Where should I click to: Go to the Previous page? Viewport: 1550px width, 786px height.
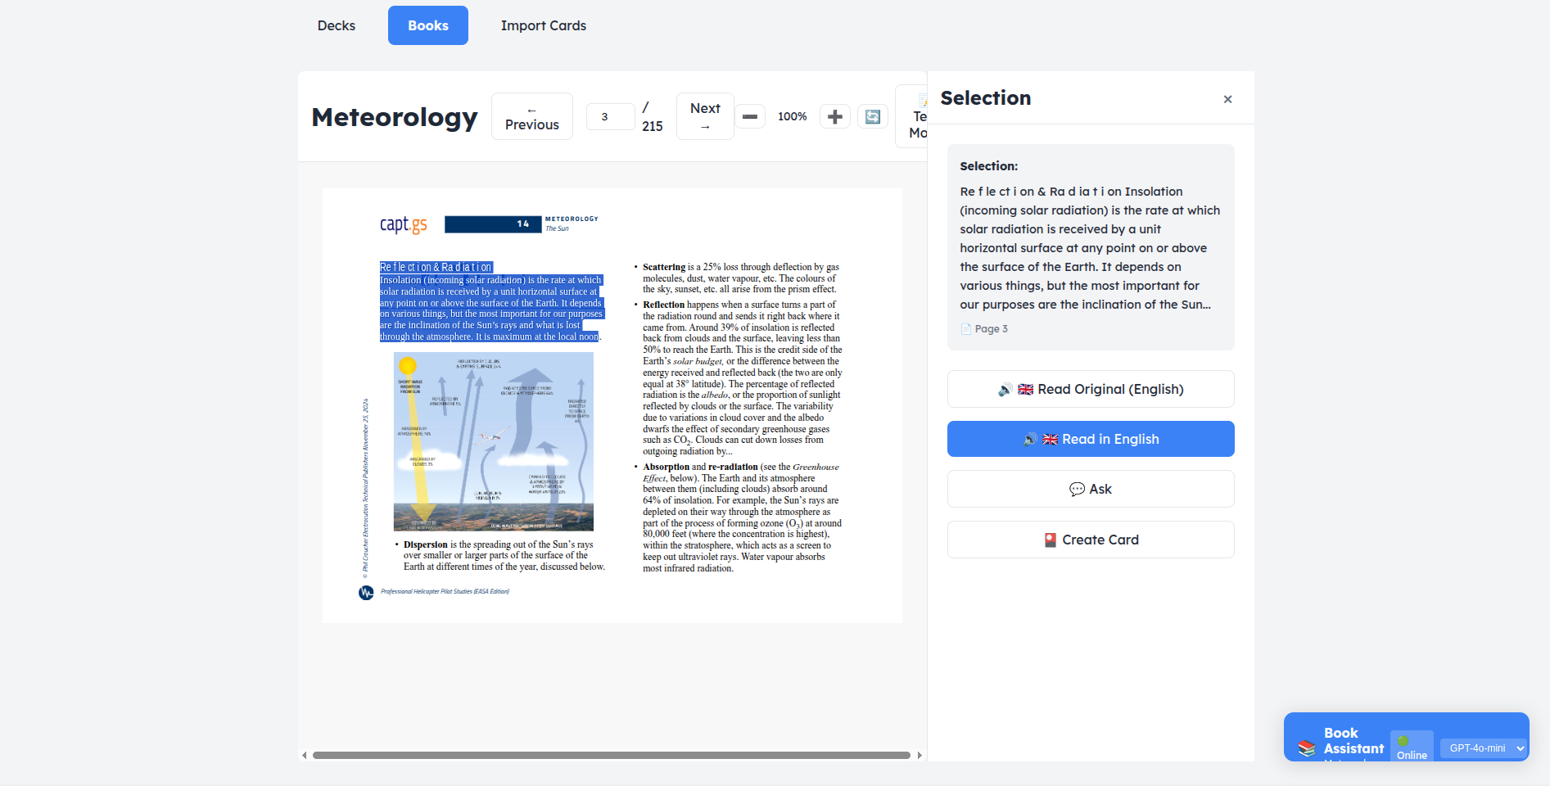(x=531, y=117)
